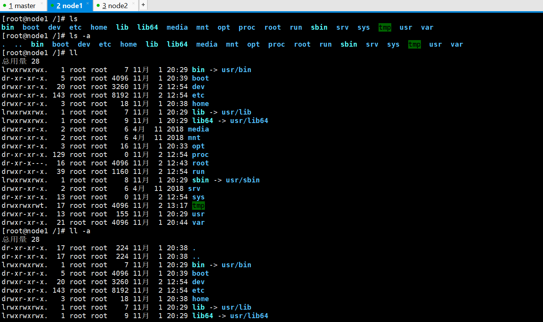Close the node1 tab with its x
The width and height of the screenshot is (543, 322).
pos(88,4)
